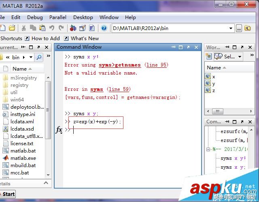Open the Edit menu

(16, 17)
